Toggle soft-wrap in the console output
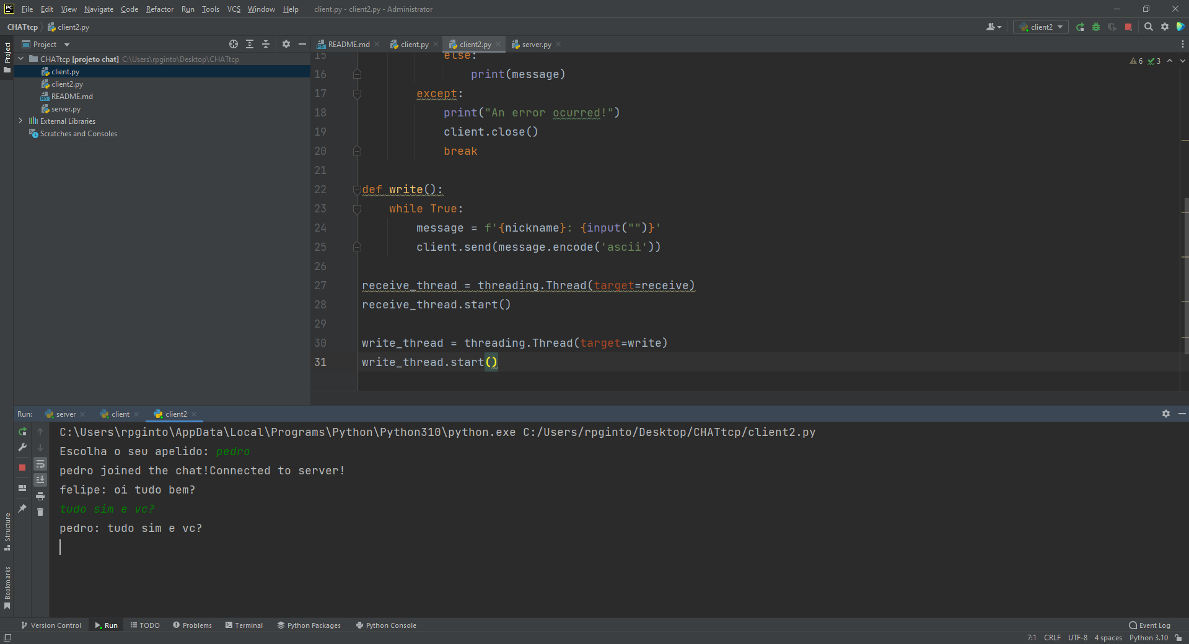 tap(40, 464)
